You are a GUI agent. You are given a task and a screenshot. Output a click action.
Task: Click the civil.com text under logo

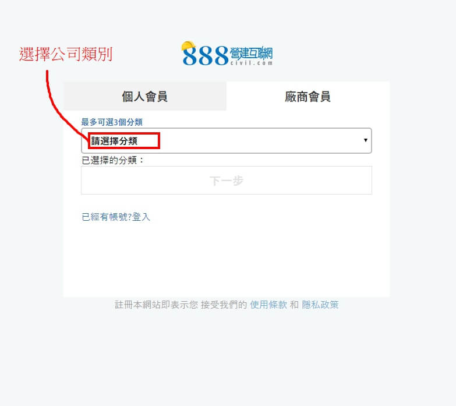tap(252, 62)
